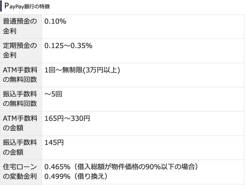Viewport: 245px width, 185px height.
Task: Select the 普通預金の金利 row label
Action: coord(20,26)
